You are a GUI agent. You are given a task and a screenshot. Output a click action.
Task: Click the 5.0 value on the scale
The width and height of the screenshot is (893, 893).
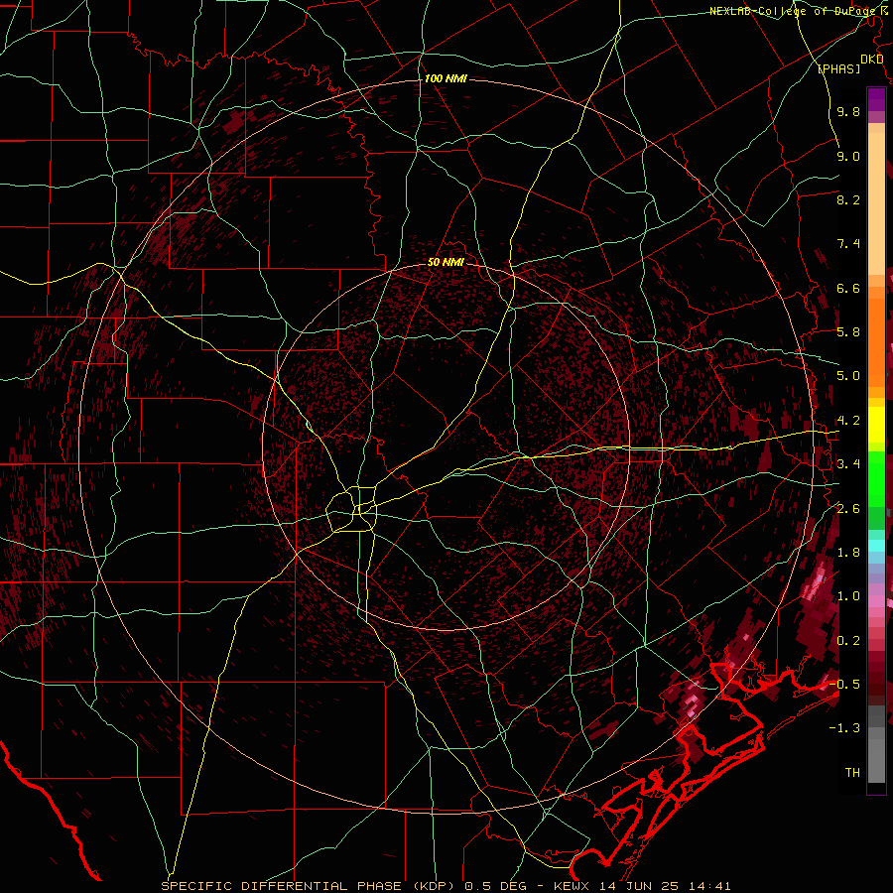848,376
